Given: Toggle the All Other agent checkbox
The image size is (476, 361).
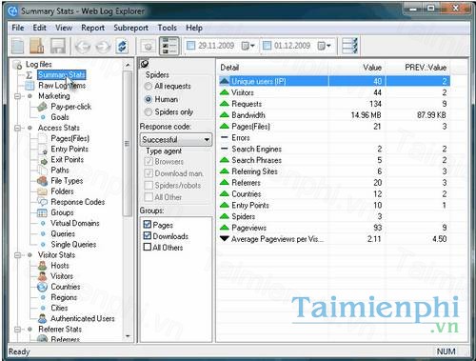Looking at the screenshot, I should click(149, 197).
